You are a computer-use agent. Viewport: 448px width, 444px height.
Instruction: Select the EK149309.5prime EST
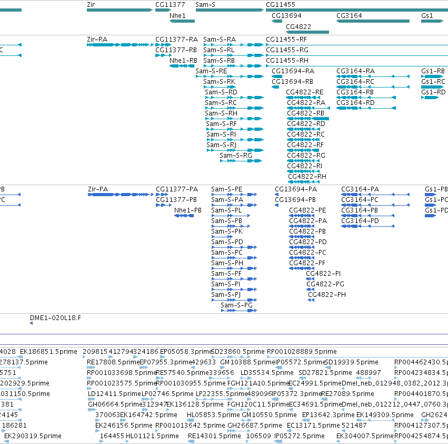click(x=375, y=420)
